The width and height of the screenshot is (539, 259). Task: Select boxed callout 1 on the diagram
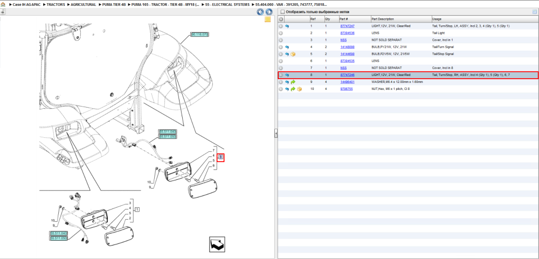[137, 209]
